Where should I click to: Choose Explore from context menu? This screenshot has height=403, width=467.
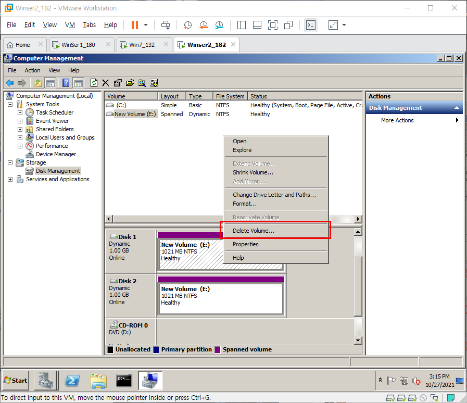point(276,150)
